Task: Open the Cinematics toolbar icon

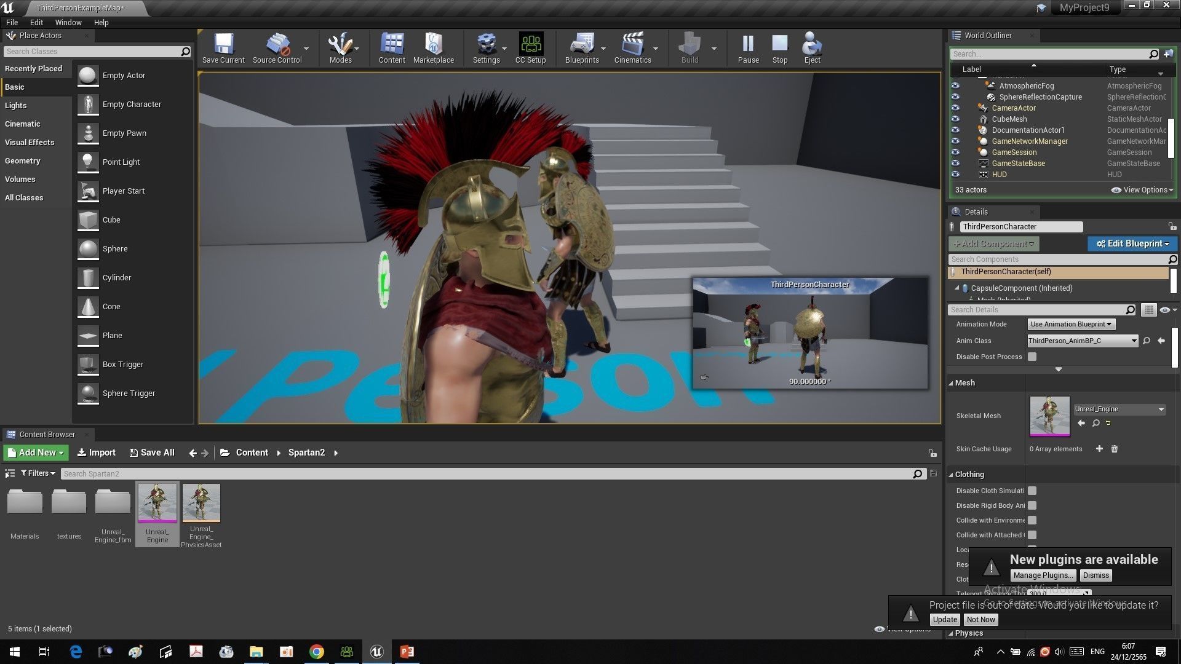Action: coord(632,48)
